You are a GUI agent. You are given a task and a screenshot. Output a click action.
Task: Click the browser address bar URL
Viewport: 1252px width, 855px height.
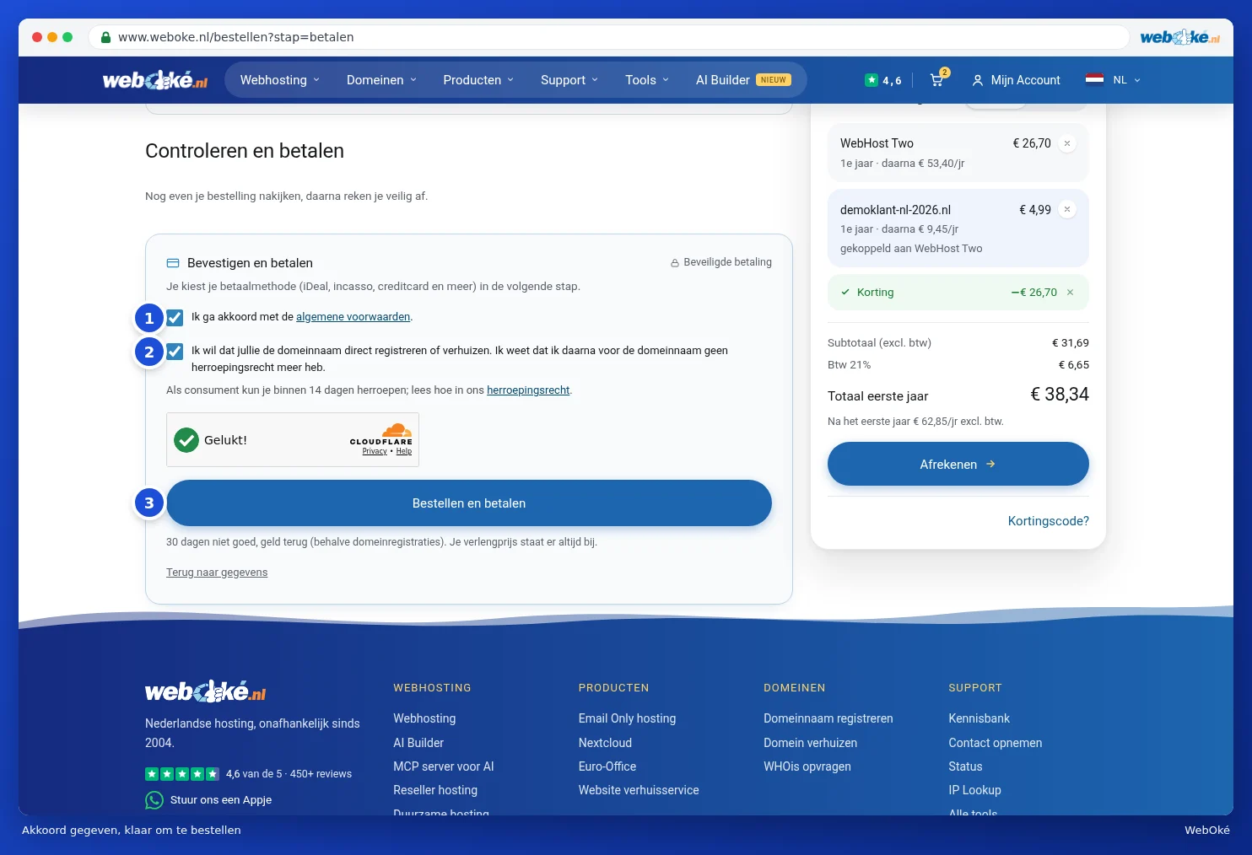[x=236, y=37]
